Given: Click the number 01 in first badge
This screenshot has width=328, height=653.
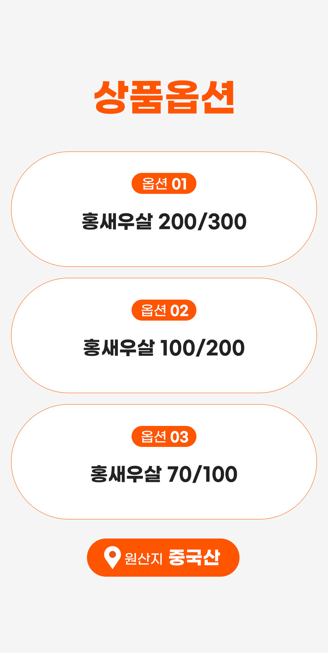Looking at the screenshot, I should (x=179, y=184).
